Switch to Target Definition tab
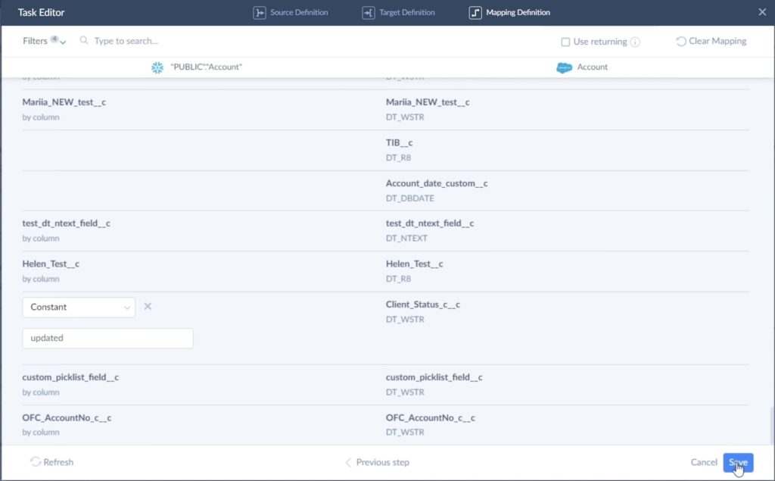Screen dimensions: 775x481 398,12
